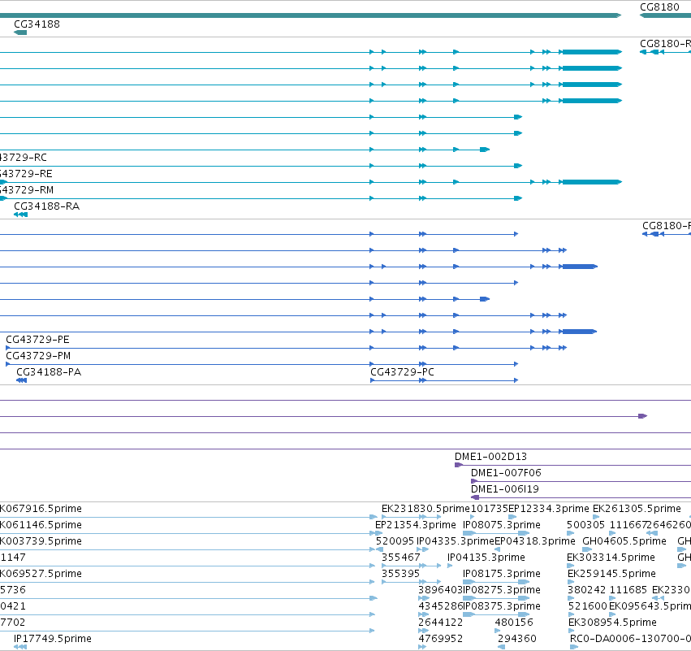Screen dimensions: 691x651
Task: Click the CG43729-PM CDS label
Action: pyautogui.click(x=38, y=356)
